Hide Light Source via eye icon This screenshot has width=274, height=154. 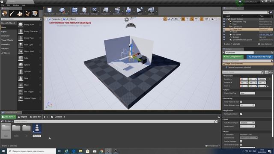point(224,27)
